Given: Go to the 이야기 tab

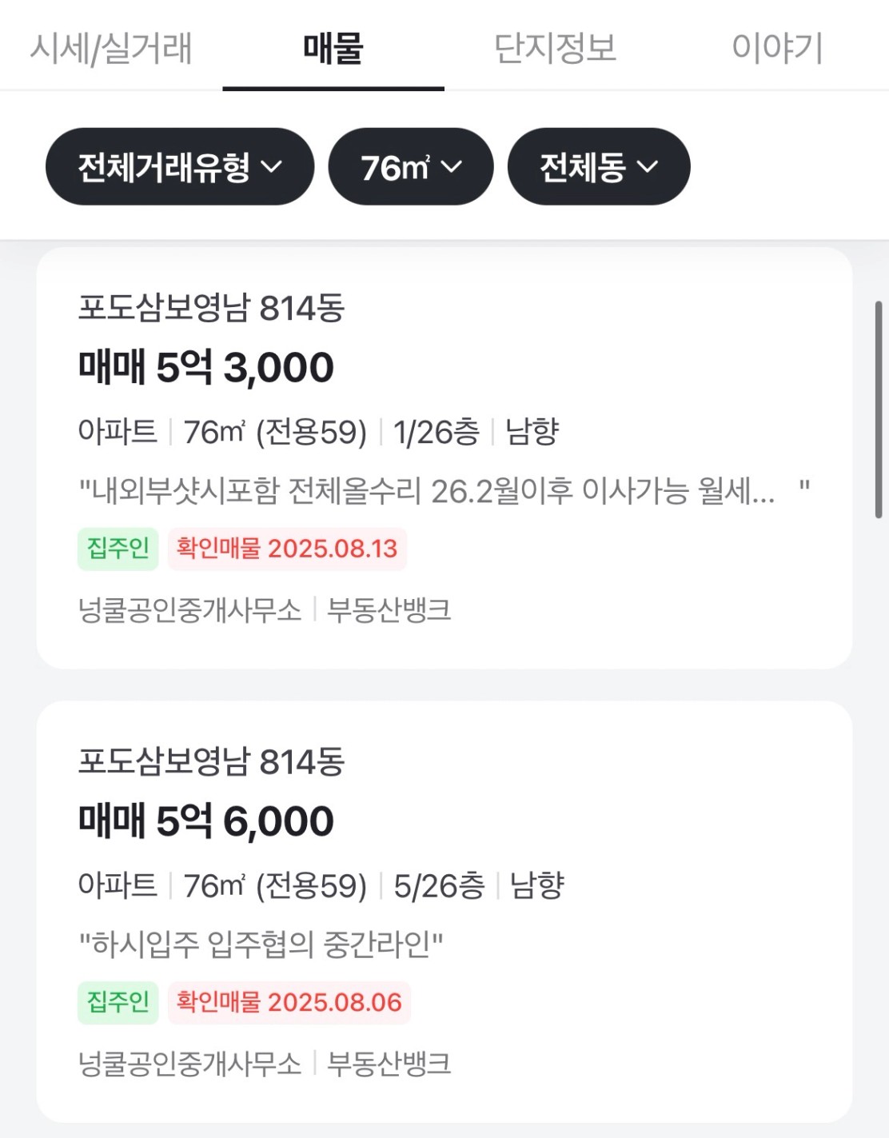Looking at the screenshot, I should pyautogui.click(x=777, y=48).
